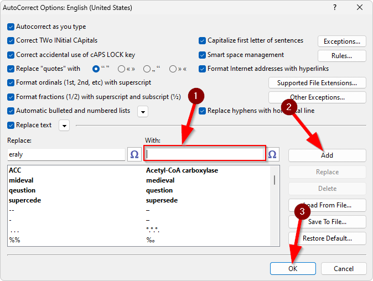Viewport: 373px width, 281px height.
Task: Open dropdown next to Automatic bulleted lists
Action: 143,112
